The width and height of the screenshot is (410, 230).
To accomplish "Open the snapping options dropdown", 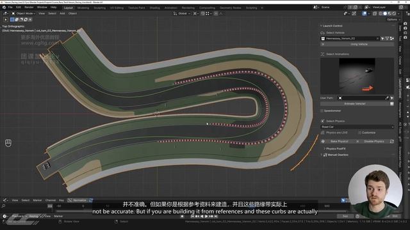I will (208, 13).
